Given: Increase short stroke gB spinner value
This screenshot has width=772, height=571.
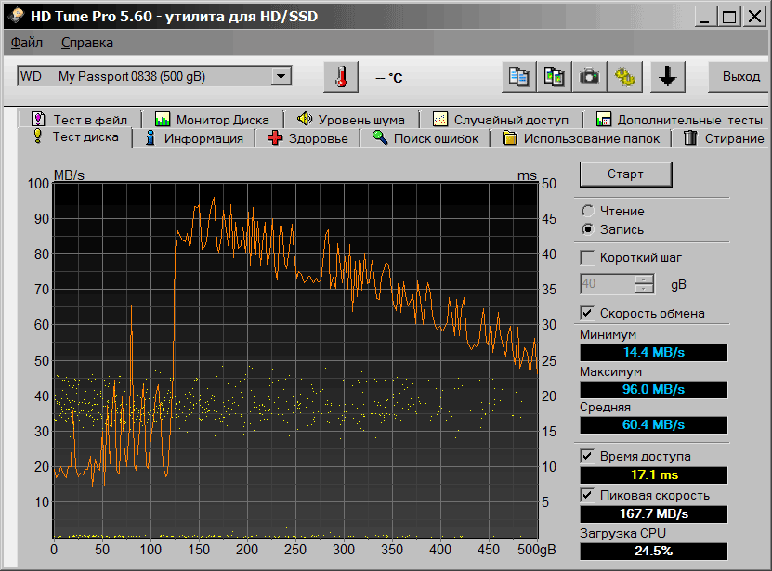Looking at the screenshot, I should point(645,279).
